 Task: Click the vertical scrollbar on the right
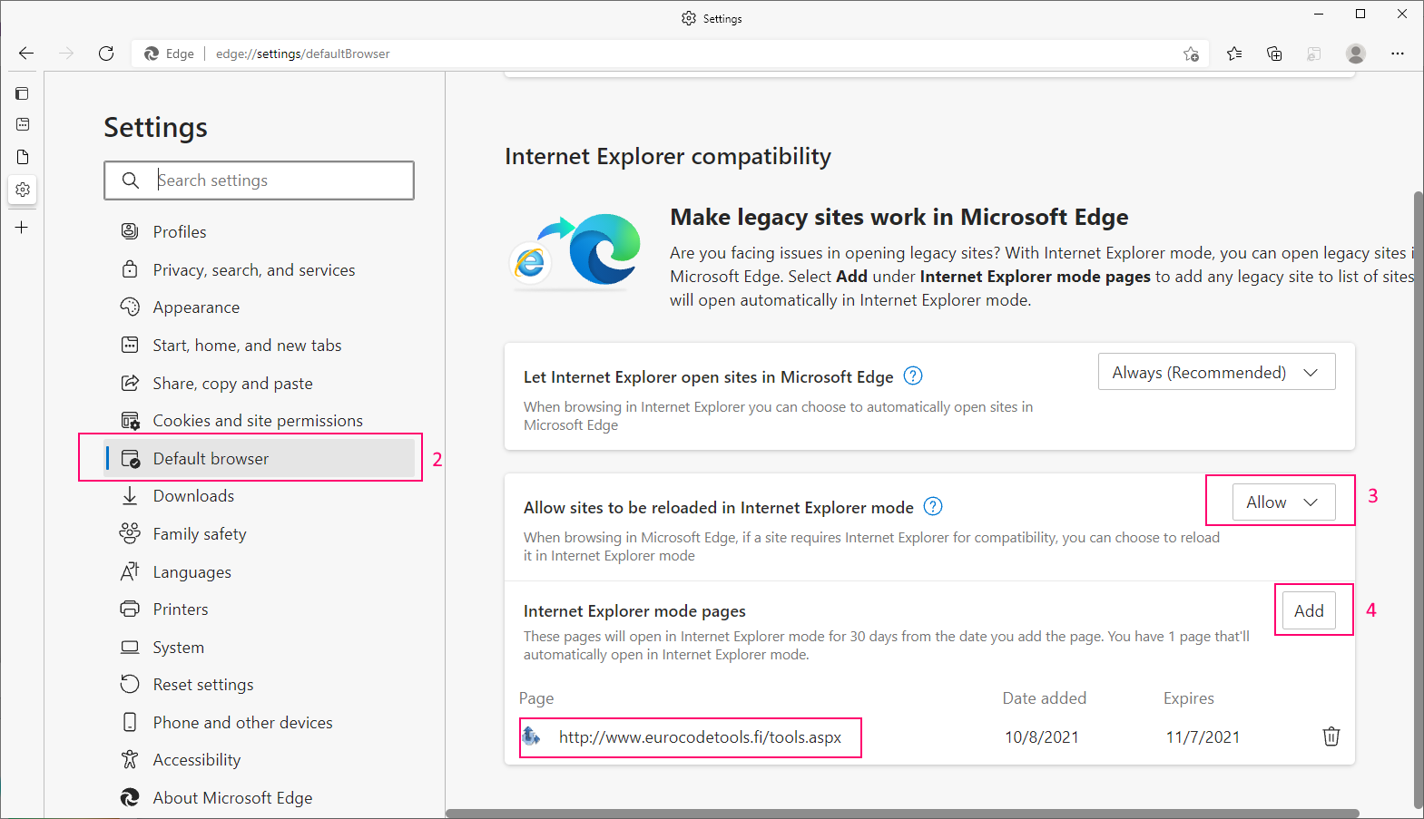tap(1419, 499)
